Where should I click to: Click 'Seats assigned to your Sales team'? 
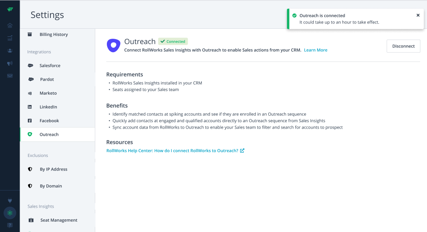pos(145,90)
